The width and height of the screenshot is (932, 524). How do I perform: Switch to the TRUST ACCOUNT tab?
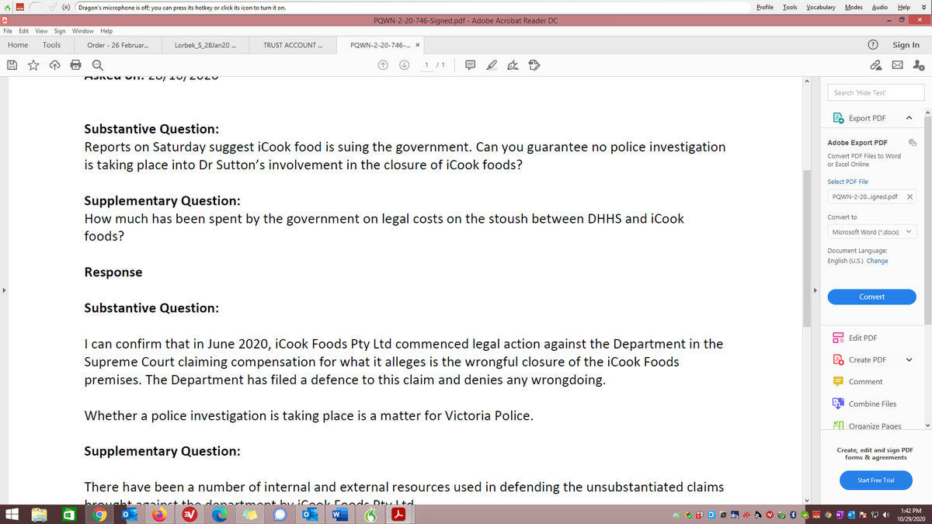click(x=292, y=45)
